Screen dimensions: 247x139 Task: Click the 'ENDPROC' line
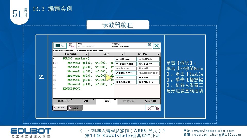coord(72,89)
